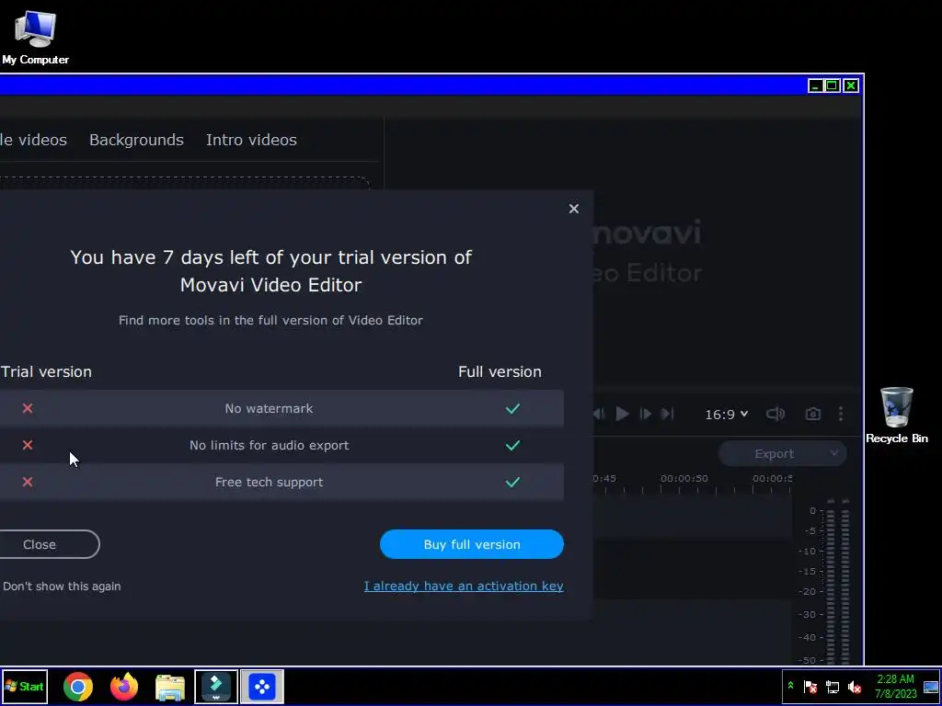Click Buy full version button
The width and height of the screenshot is (942, 706).
(x=472, y=544)
